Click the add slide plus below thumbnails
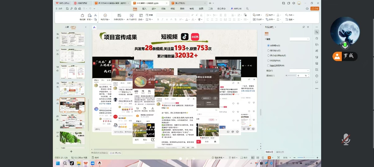 pos(71,151)
